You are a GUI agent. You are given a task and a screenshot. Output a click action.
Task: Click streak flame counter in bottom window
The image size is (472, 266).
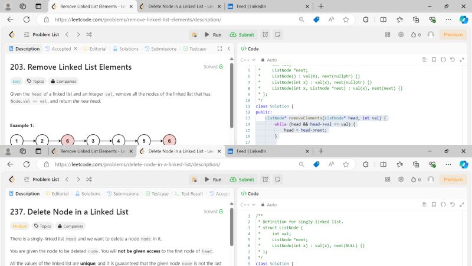(x=416, y=180)
